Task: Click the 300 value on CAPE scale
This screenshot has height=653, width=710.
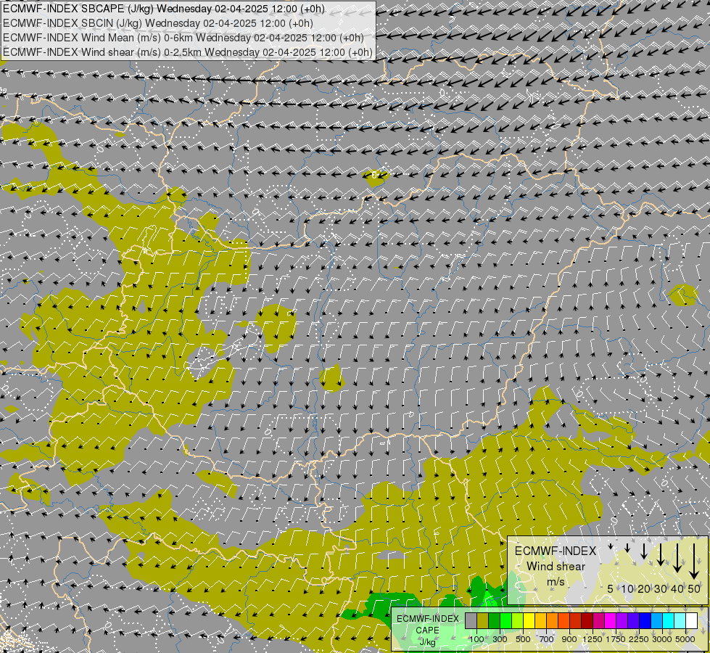Action: point(500,639)
